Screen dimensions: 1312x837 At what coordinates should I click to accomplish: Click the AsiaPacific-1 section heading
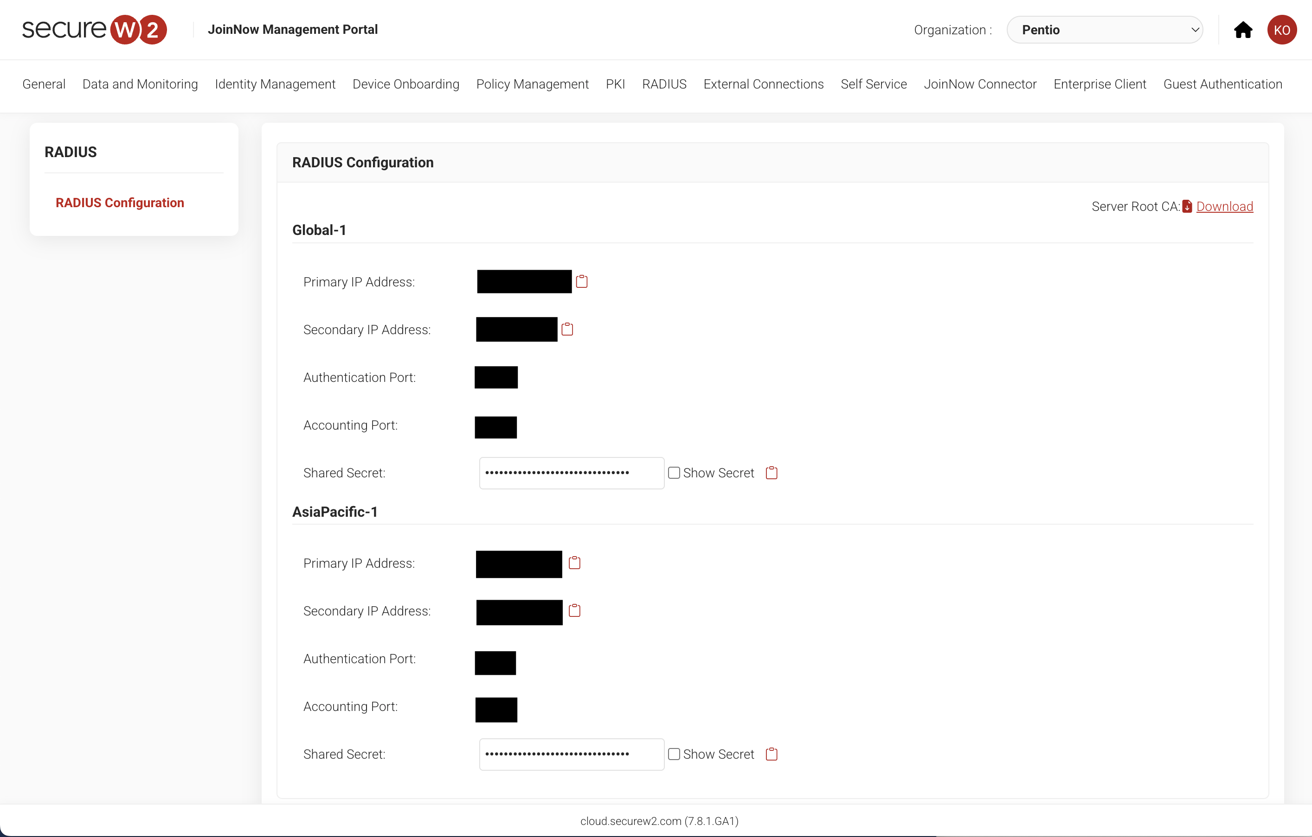point(335,512)
